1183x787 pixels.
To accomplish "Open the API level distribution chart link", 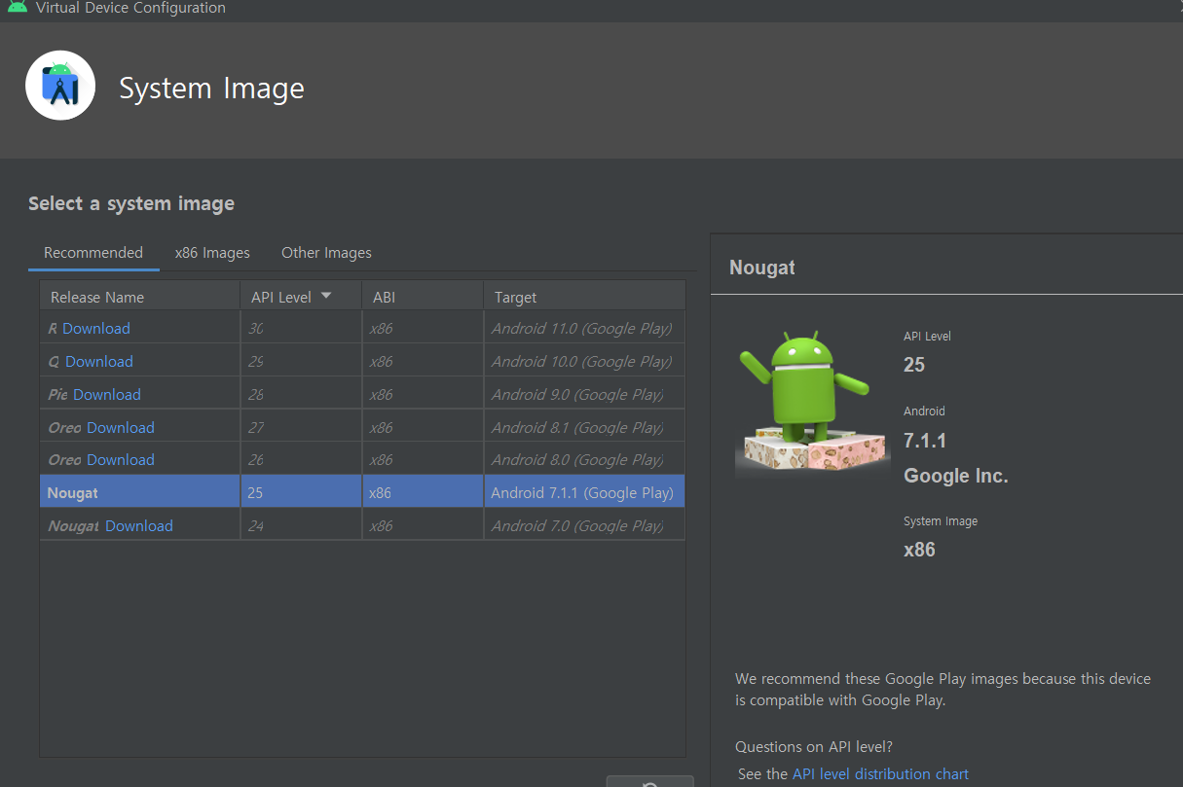I will pos(880,774).
